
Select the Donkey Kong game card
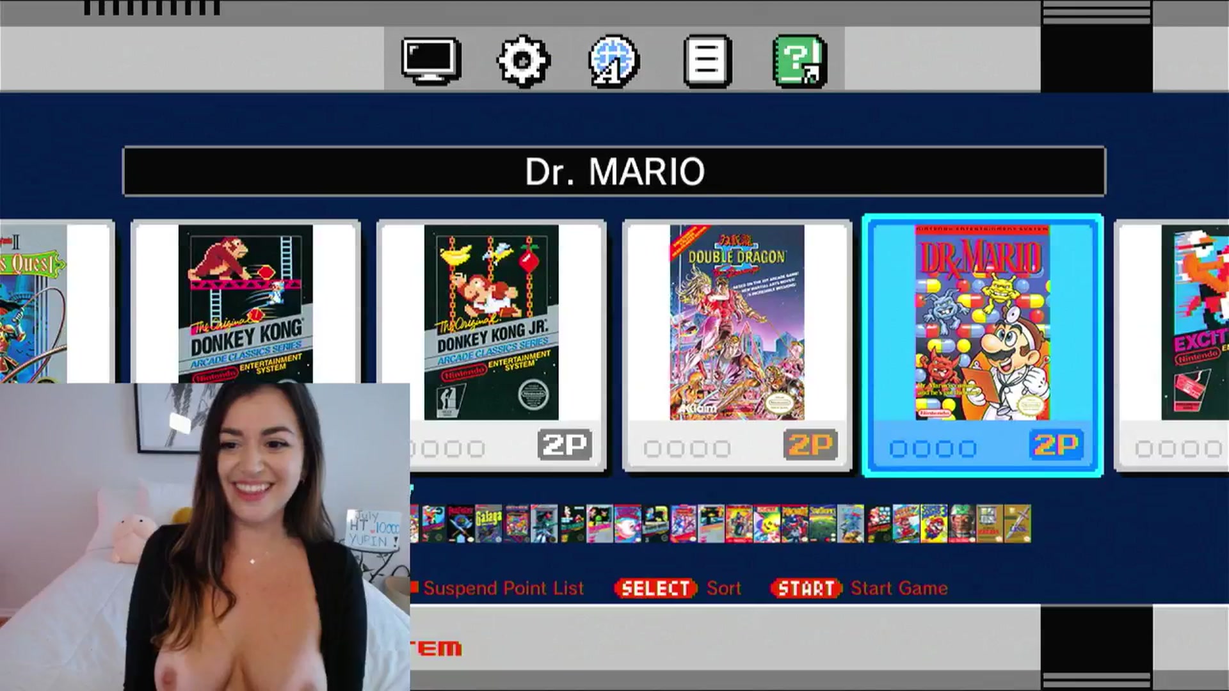pos(246,303)
